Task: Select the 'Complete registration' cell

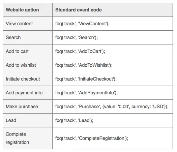Action: pos(18,138)
